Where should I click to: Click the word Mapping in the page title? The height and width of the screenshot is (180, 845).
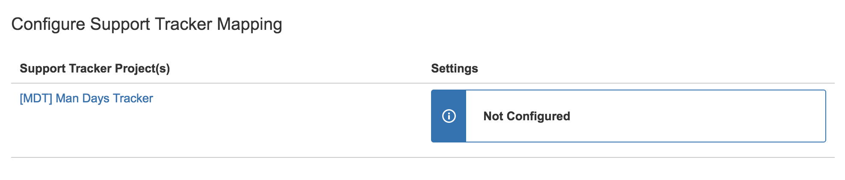[x=249, y=24]
